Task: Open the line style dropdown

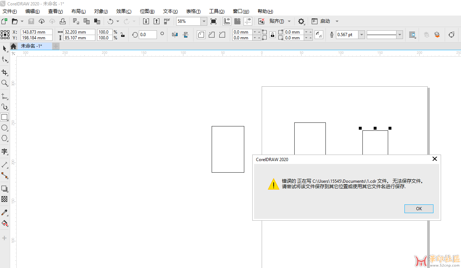Action: pos(400,35)
